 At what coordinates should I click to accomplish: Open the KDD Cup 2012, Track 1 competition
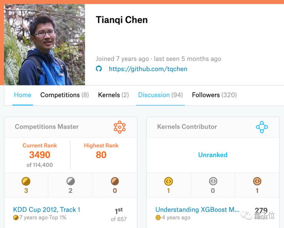pyautogui.click(x=47, y=210)
